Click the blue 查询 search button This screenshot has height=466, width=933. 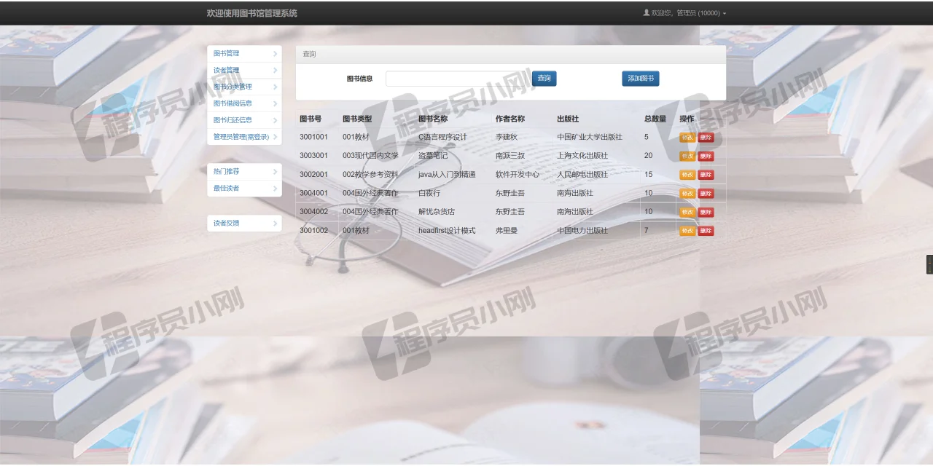pyautogui.click(x=544, y=78)
